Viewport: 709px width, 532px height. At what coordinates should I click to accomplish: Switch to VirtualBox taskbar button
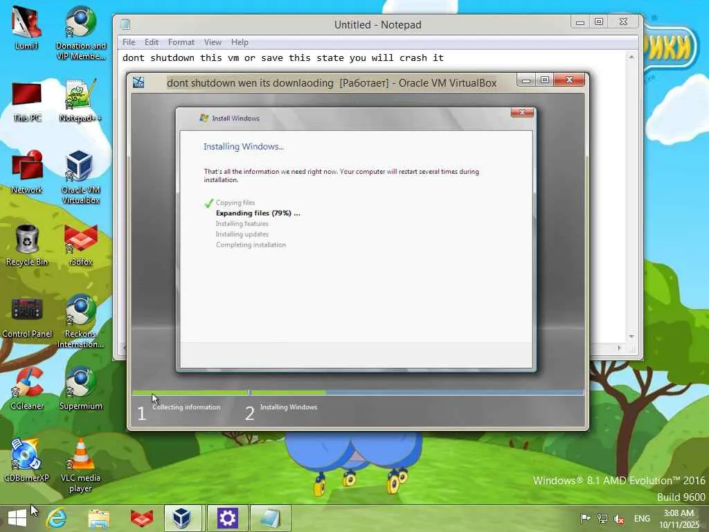(182, 518)
